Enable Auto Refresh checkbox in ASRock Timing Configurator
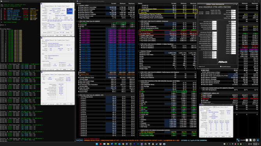 (221, 67)
